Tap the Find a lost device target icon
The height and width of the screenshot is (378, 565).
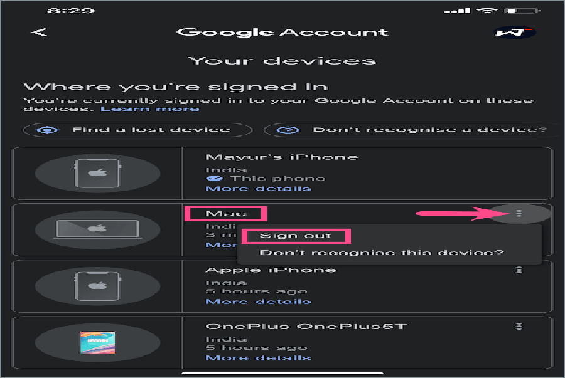pos(48,130)
